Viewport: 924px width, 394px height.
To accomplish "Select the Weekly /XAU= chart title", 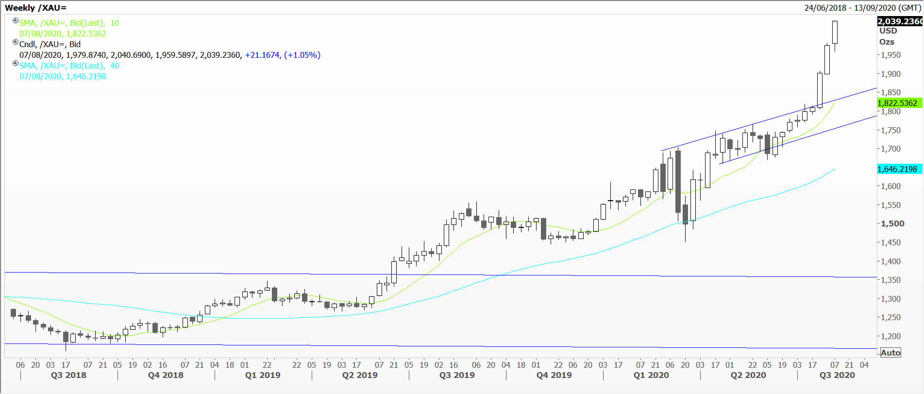I will click(35, 8).
